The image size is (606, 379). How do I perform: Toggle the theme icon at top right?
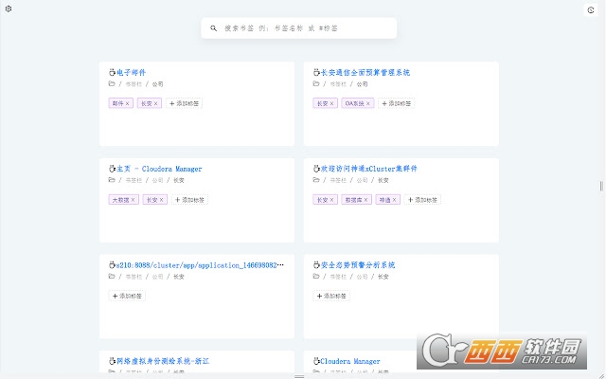591,10
